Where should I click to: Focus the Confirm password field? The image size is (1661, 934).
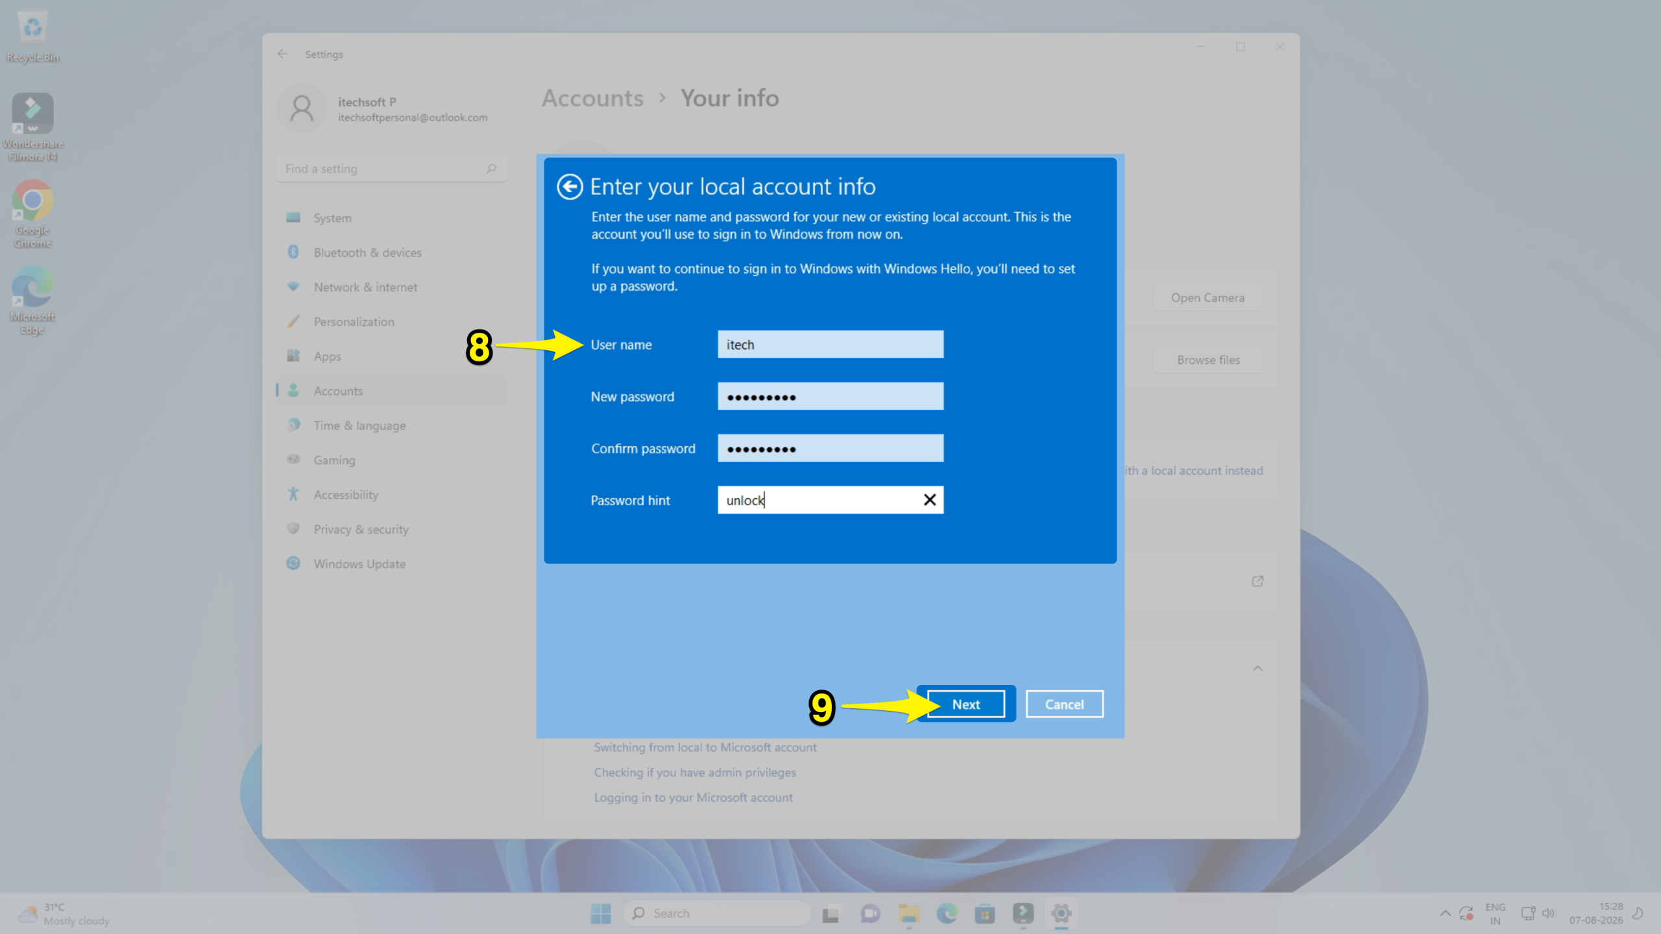830,448
